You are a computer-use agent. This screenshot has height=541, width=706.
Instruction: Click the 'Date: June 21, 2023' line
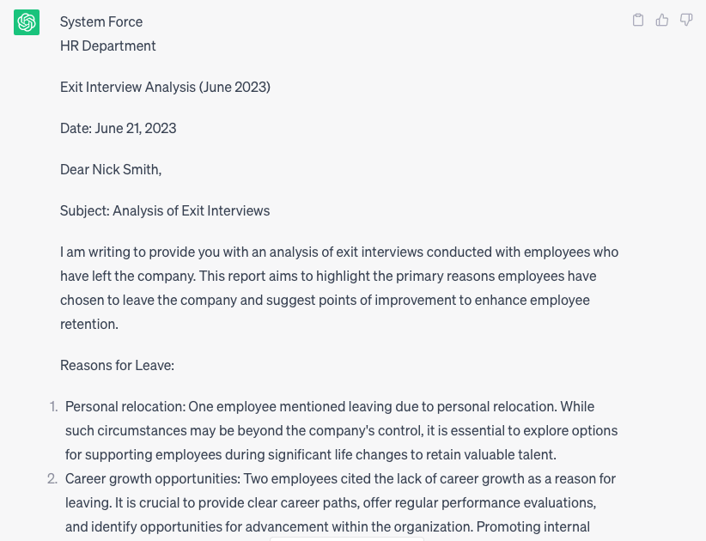pos(119,128)
